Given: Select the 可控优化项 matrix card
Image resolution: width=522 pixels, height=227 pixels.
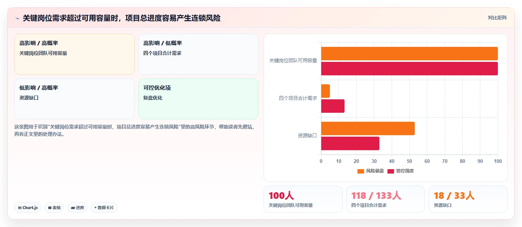Looking at the screenshot, I should 198,99.
